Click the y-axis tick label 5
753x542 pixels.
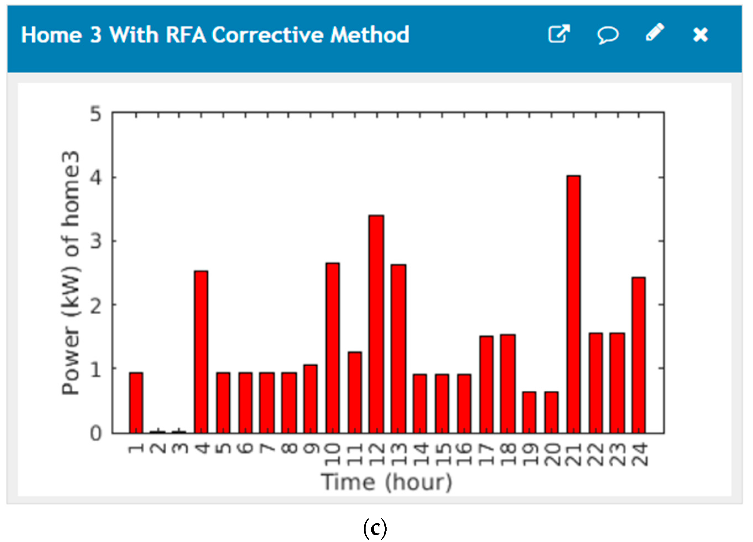point(96,114)
